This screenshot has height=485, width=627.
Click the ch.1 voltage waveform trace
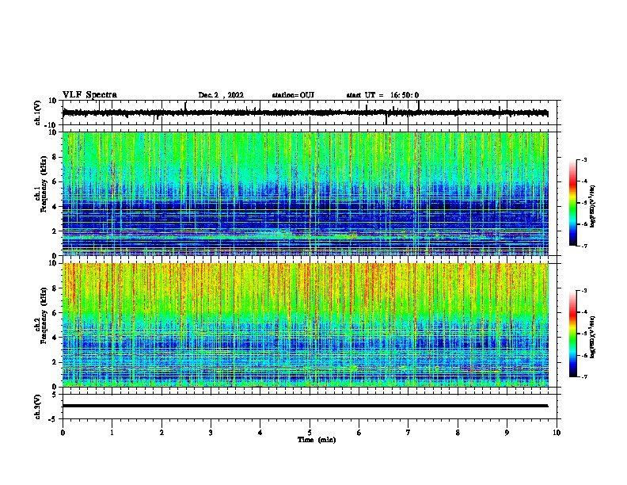pos(305,113)
